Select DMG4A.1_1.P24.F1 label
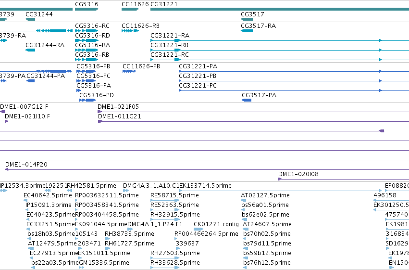This screenshot has height=270, width=409. (155, 224)
